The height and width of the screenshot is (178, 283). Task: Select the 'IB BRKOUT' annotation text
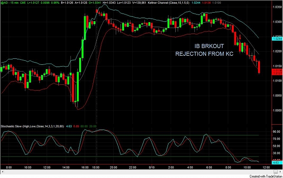tap(209, 46)
